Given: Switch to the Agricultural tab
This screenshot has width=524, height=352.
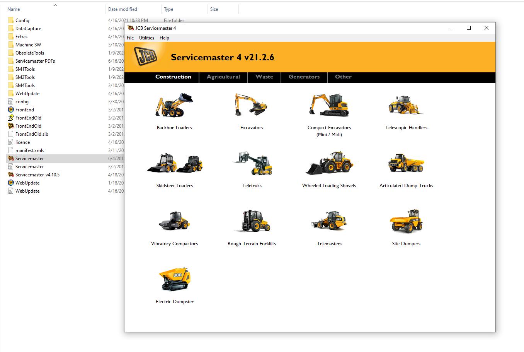Looking at the screenshot, I should click(x=223, y=77).
